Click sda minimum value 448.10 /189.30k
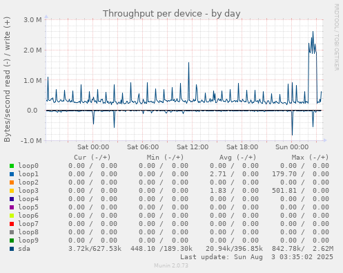Viewport: 343px width, 273px height. coord(161,249)
